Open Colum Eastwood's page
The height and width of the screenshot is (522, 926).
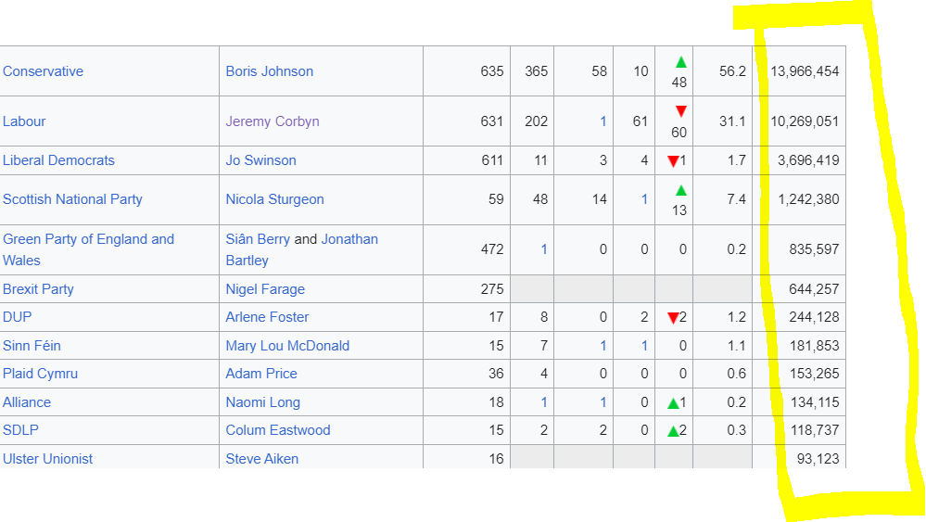[277, 430]
